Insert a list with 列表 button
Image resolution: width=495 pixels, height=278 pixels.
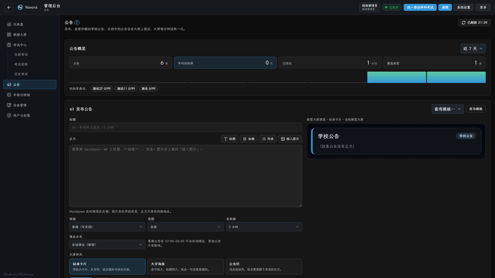[x=268, y=139]
